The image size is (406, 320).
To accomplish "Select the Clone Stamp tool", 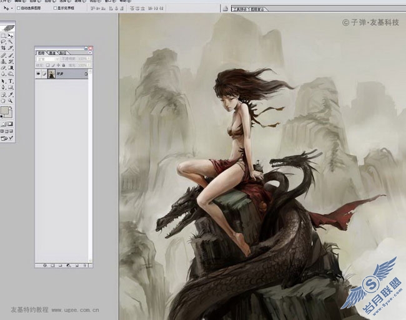I will click(4, 62).
